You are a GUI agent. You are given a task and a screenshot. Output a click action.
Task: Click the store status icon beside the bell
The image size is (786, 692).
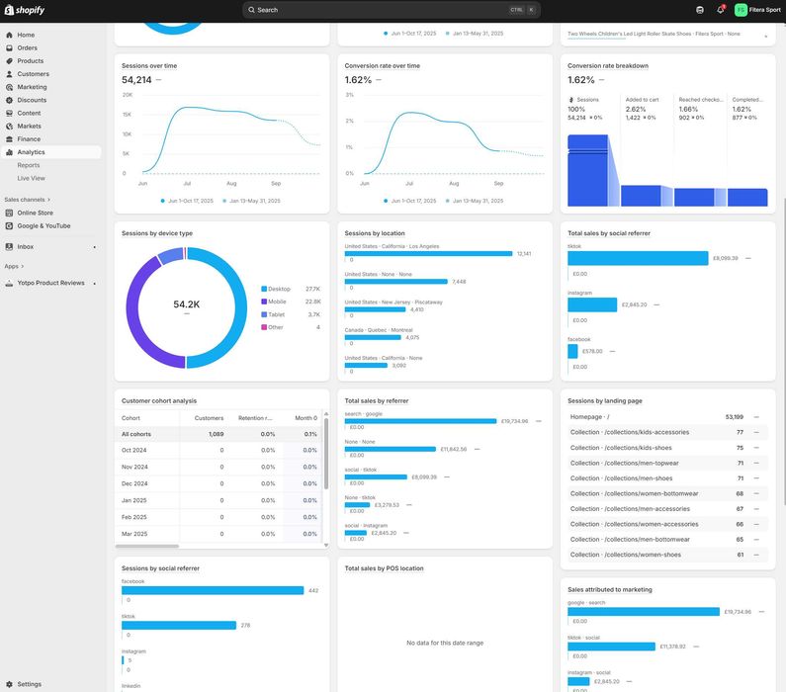pyautogui.click(x=700, y=10)
